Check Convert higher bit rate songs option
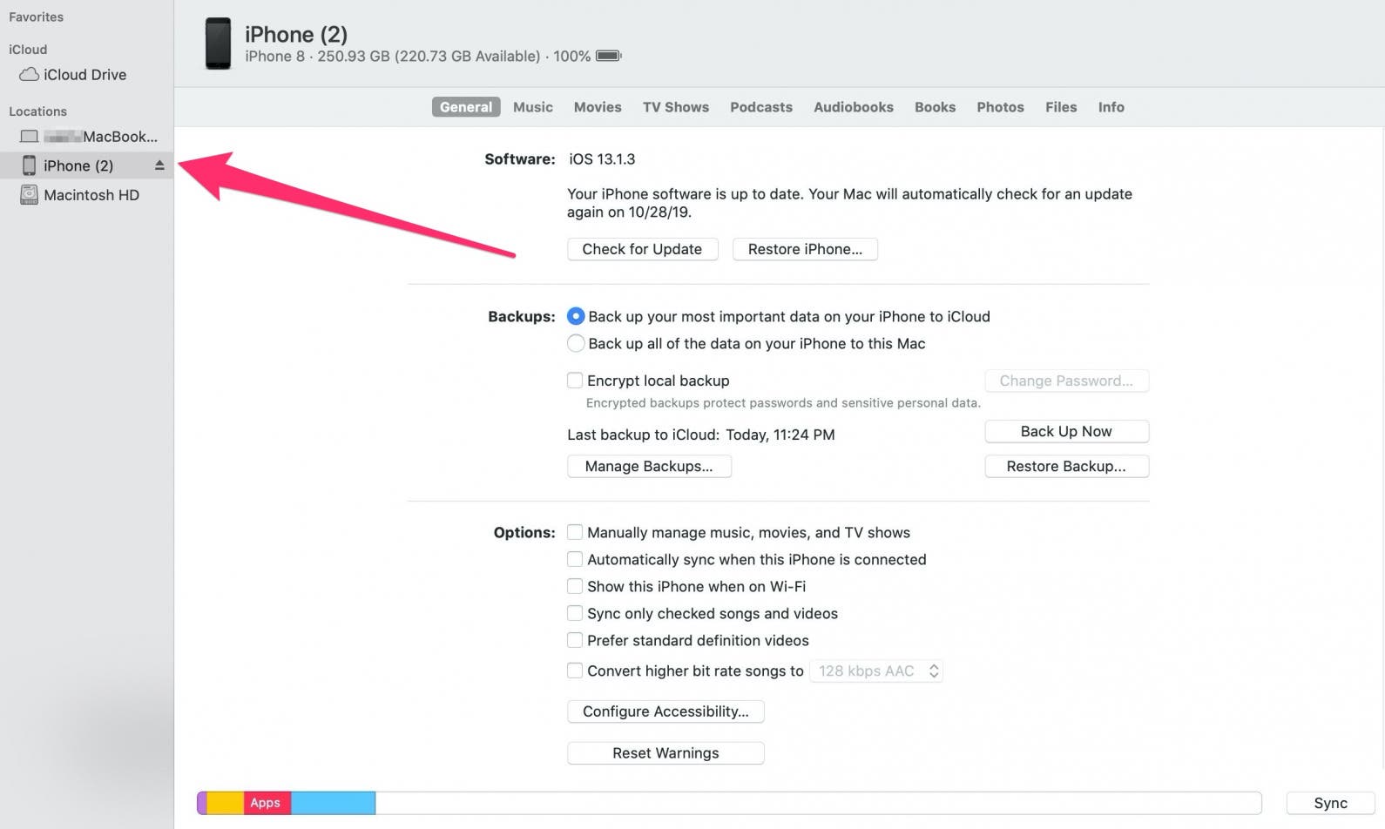Image resolution: width=1385 pixels, height=829 pixels. (575, 671)
